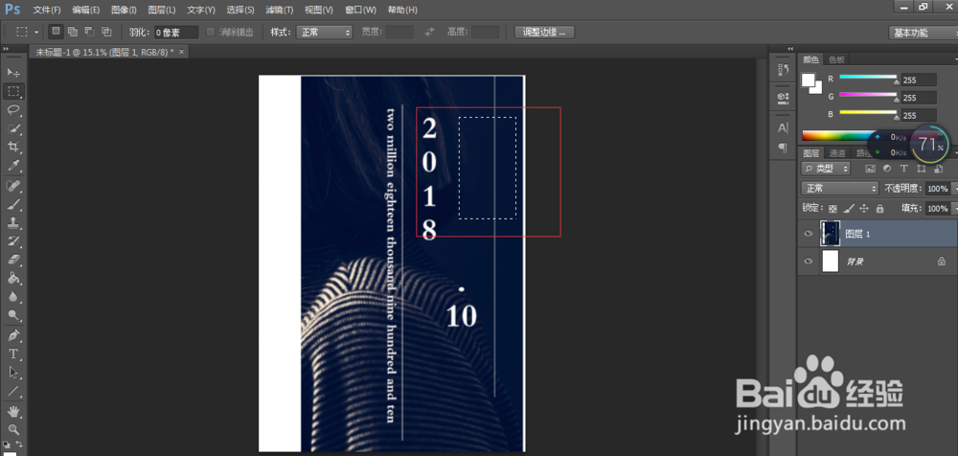This screenshot has width=958, height=456.
Task: Switch to the 通道 channels tab
Action: click(837, 153)
